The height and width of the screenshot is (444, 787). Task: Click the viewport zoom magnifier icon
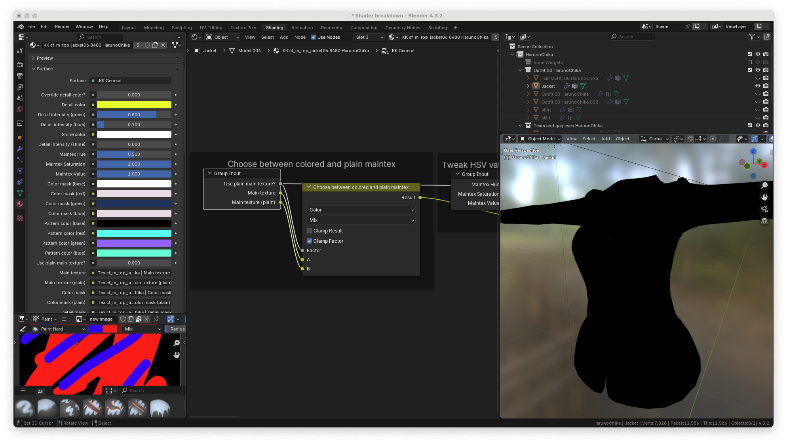point(764,185)
